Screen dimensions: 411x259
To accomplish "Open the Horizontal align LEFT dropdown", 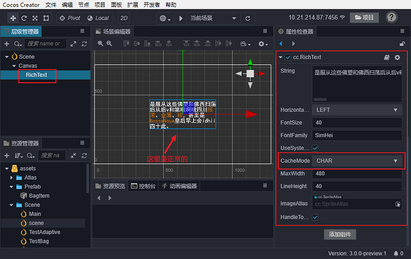I will coord(357,110).
